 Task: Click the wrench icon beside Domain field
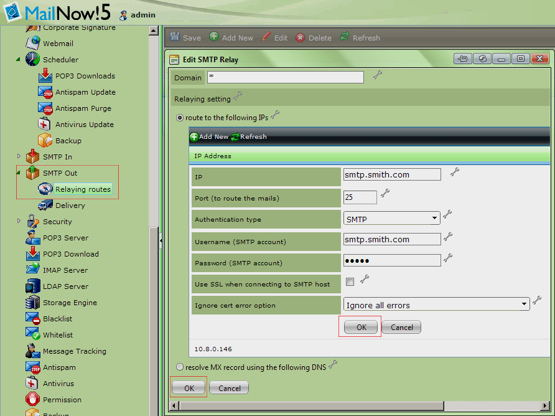(378, 75)
